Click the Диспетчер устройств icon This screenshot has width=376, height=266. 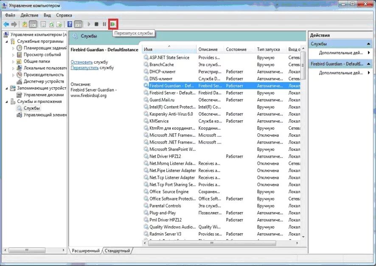tap(20, 81)
